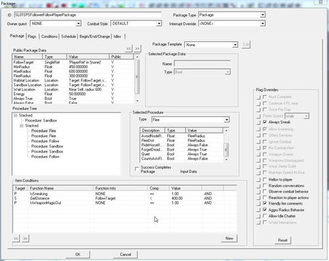Click the Reset button under Flag Overrides
This screenshot has width=329, height=261.
(x=283, y=240)
